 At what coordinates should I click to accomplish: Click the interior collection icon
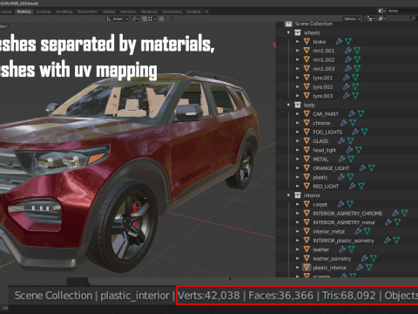pos(298,195)
